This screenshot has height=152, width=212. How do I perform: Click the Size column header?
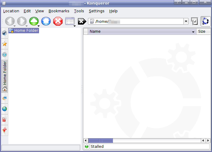(x=202, y=31)
